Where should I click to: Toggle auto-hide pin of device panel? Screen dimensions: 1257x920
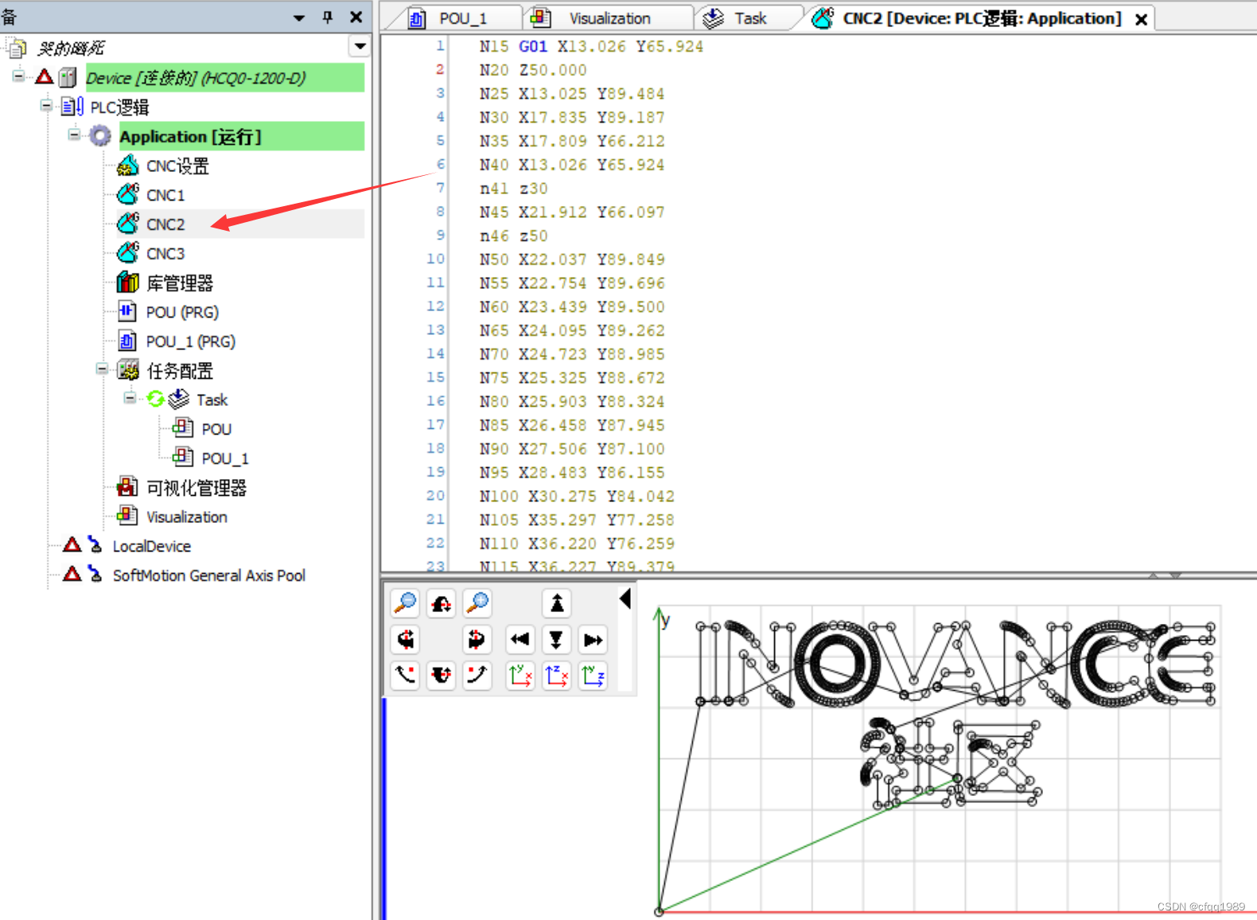click(x=328, y=17)
